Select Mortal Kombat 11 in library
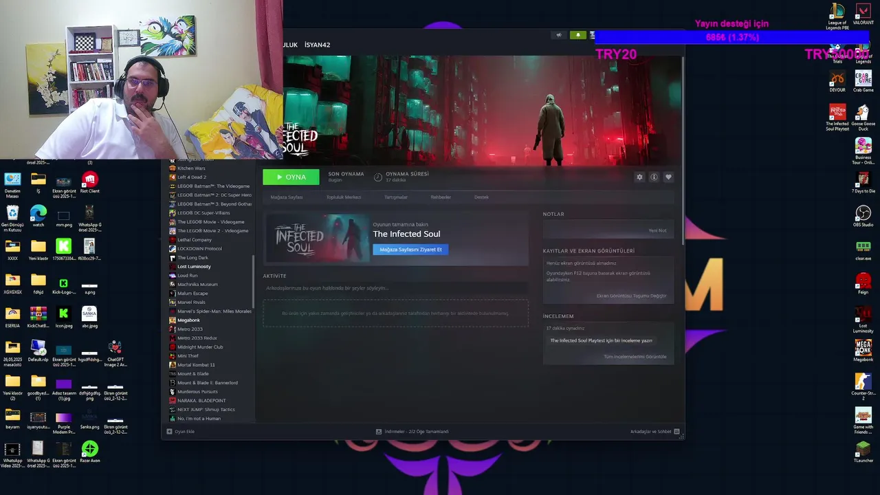The height and width of the screenshot is (495, 880). point(196,365)
